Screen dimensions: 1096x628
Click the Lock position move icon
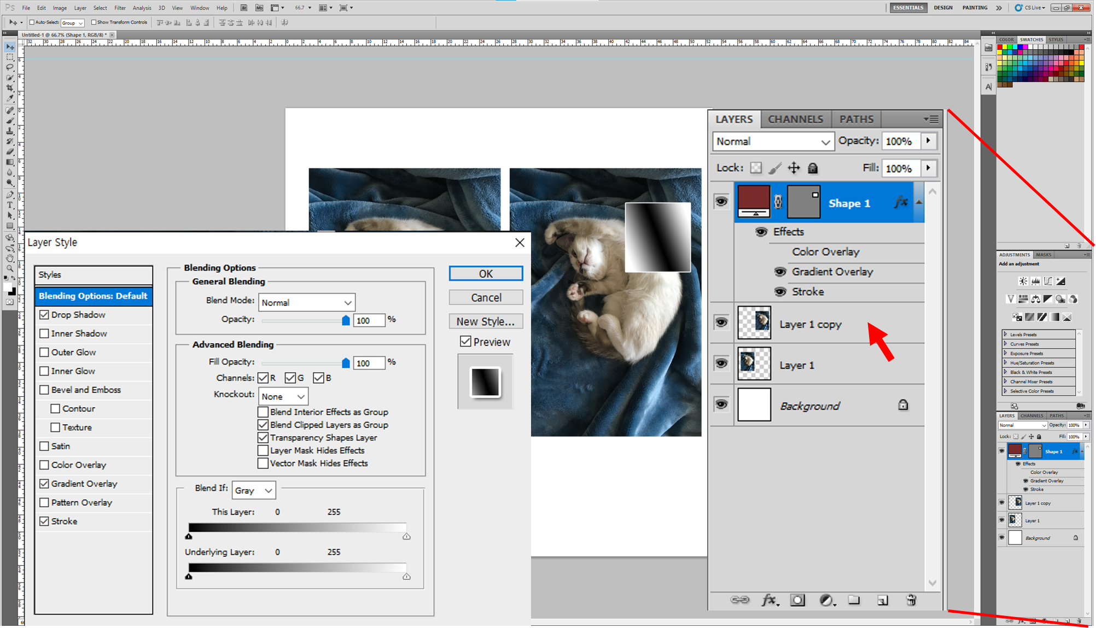point(794,168)
